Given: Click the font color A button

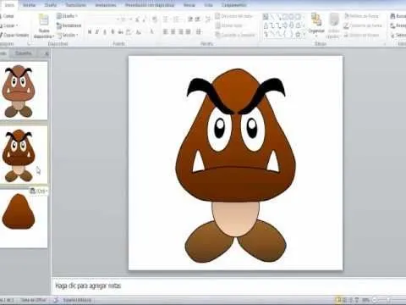Looking at the screenshot, I should pyautogui.click(x=151, y=32).
